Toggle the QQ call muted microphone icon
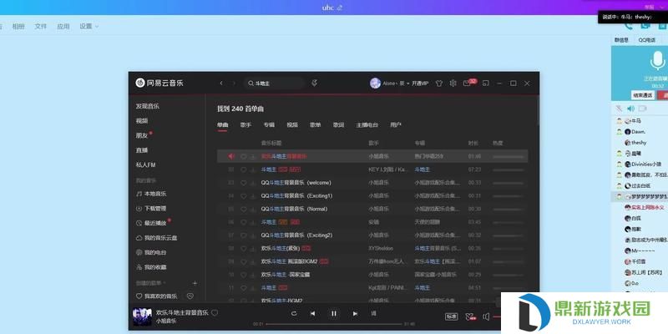 coord(619,109)
